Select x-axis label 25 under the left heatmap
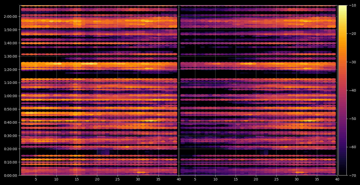The image size is (360, 185). (118, 179)
